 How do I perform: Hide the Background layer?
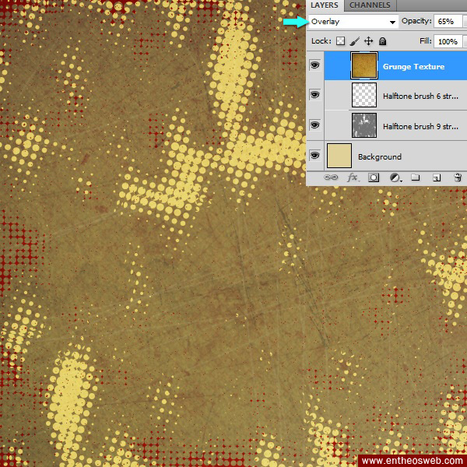[315, 156]
